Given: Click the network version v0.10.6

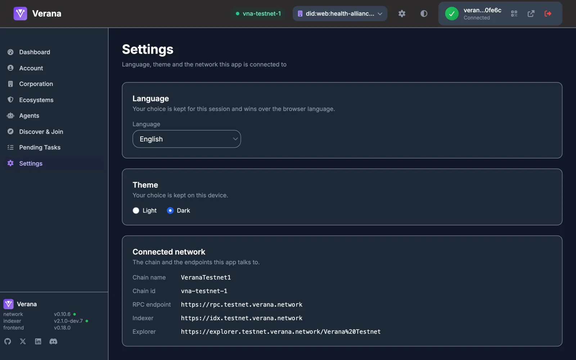Looking at the screenshot, I should (x=62, y=314).
